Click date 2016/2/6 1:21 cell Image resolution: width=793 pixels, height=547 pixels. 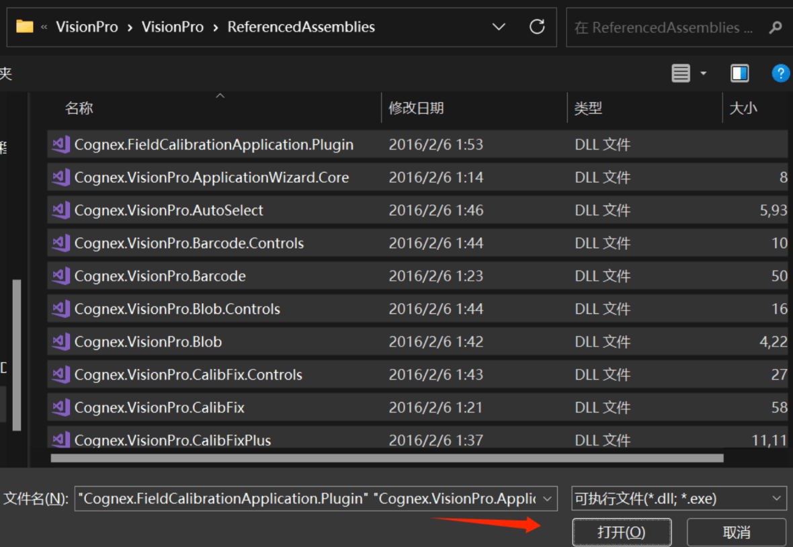[436, 407]
